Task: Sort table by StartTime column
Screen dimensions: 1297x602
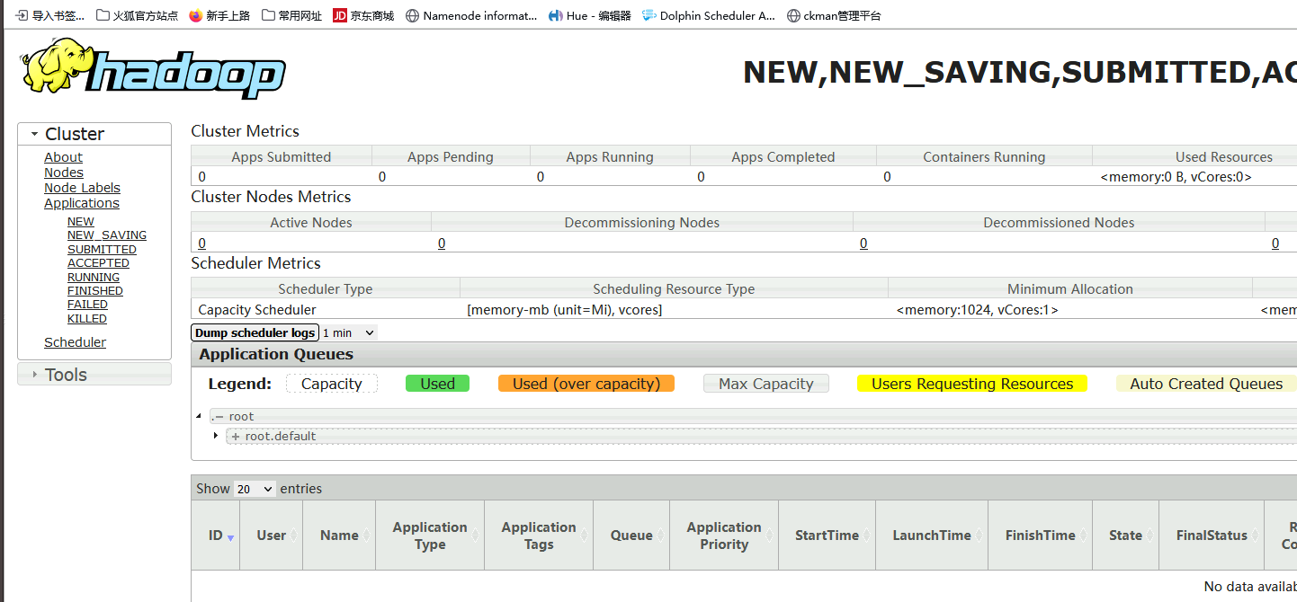Action: coord(827,536)
